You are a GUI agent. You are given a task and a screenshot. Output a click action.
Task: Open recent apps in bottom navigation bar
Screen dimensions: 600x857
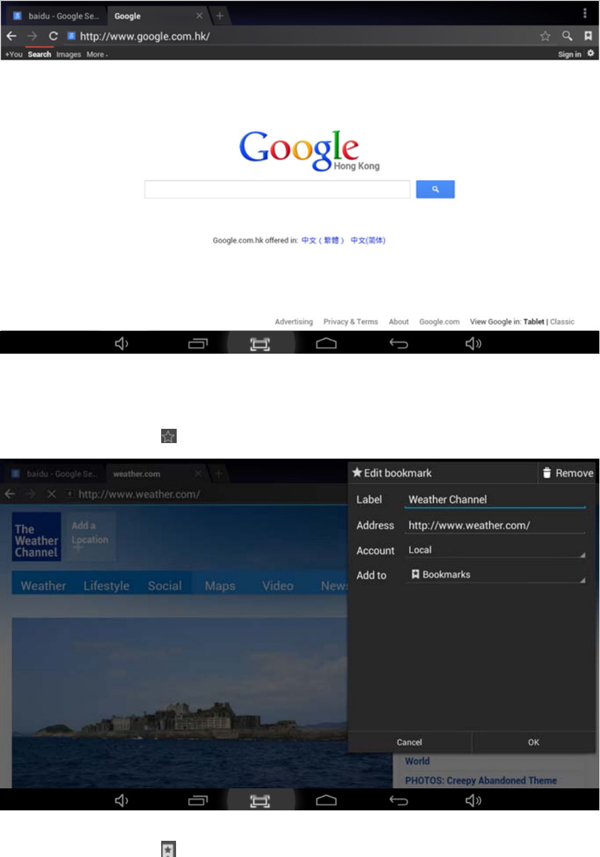(198, 801)
